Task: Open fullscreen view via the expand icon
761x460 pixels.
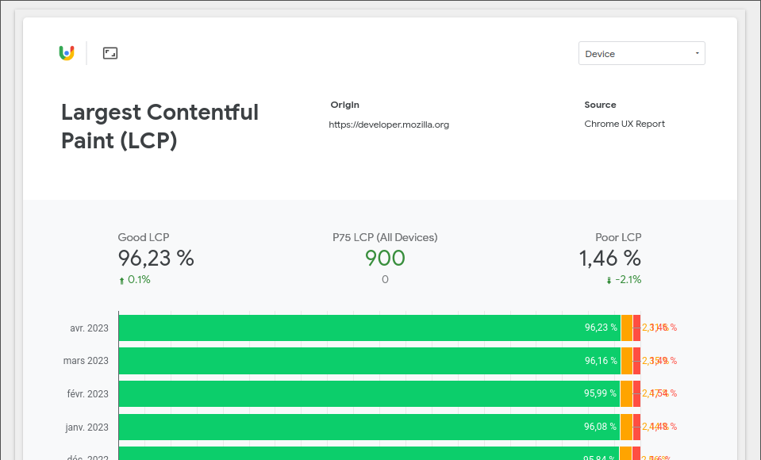Action: point(110,52)
